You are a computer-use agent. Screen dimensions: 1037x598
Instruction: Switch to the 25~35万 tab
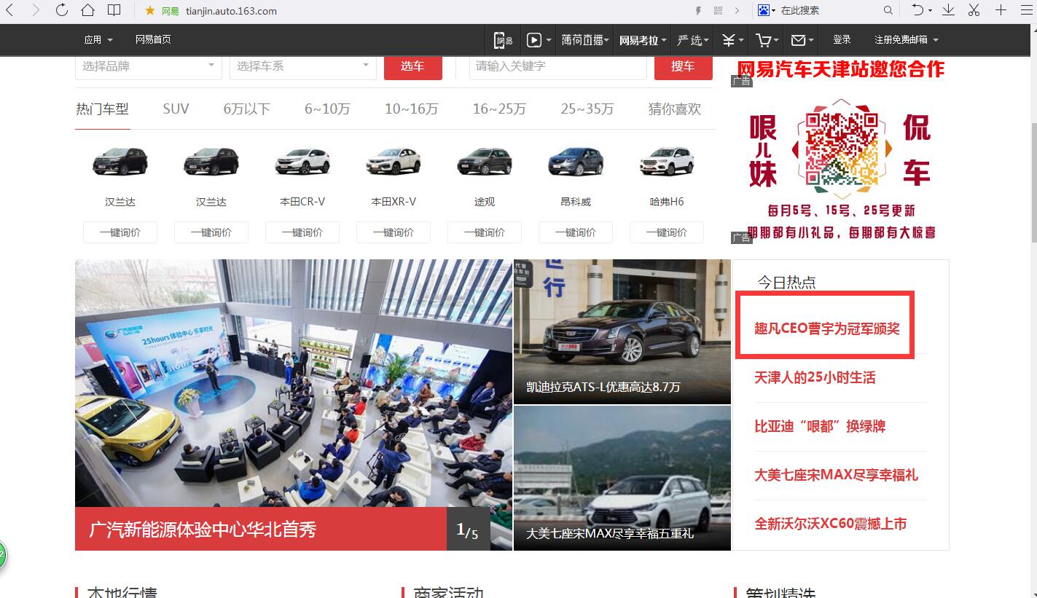click(x=587, y=109)
